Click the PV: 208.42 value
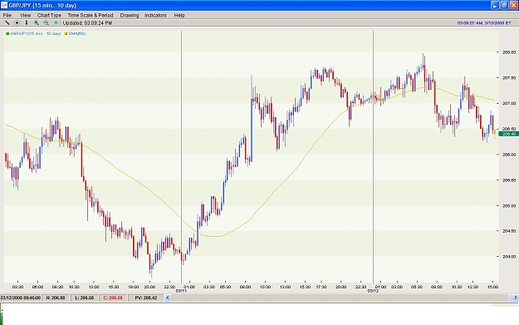The height and width of the screenshot is (325, 519). point(146,298)
